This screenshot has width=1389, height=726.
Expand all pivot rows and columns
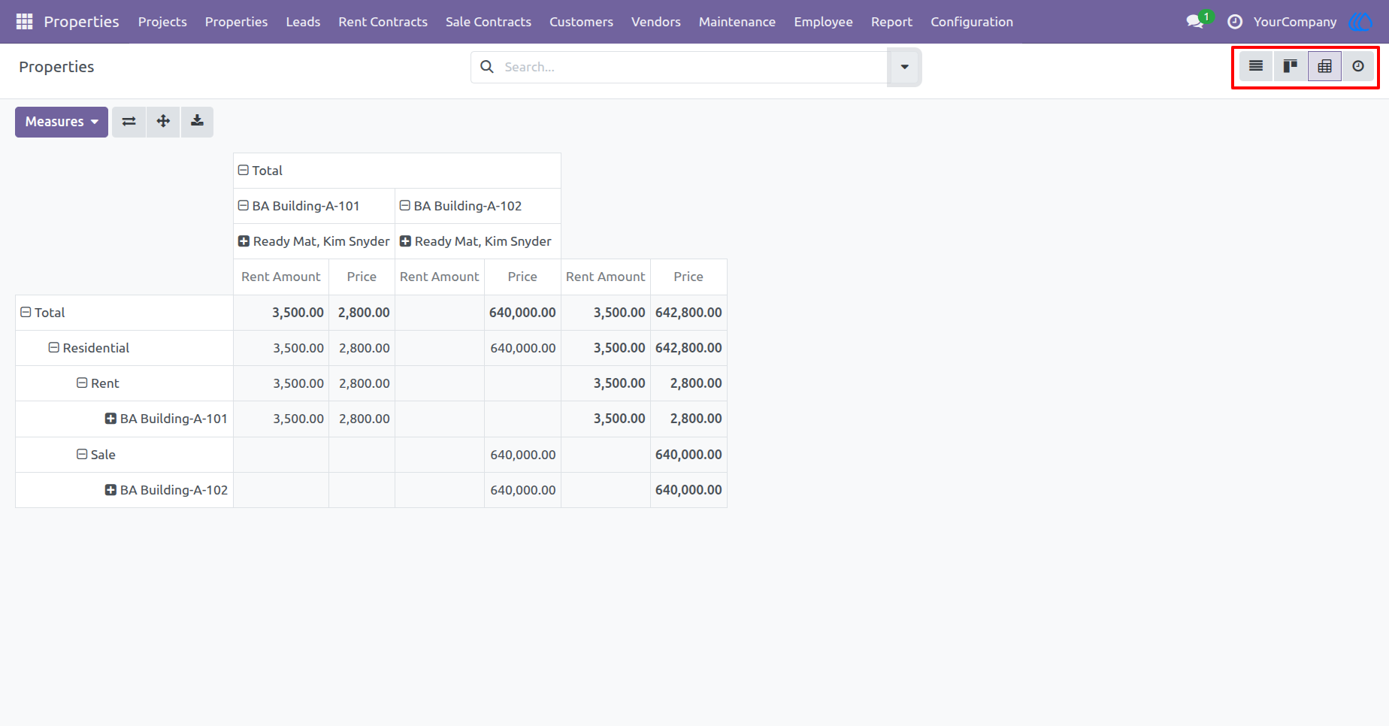(x=163, y=122)
